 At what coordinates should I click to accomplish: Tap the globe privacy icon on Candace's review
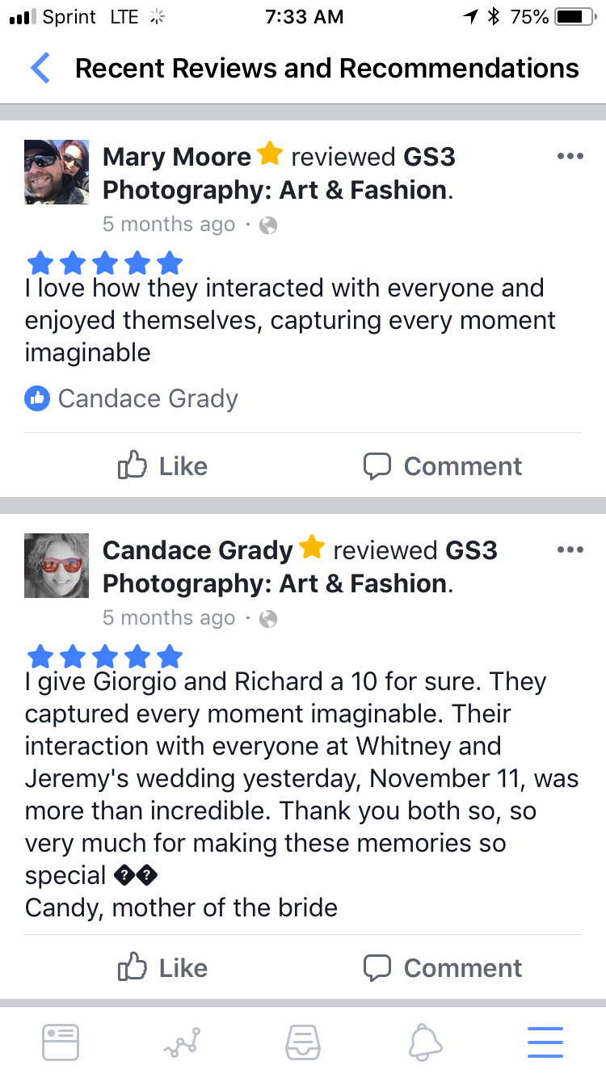point(268,619)
